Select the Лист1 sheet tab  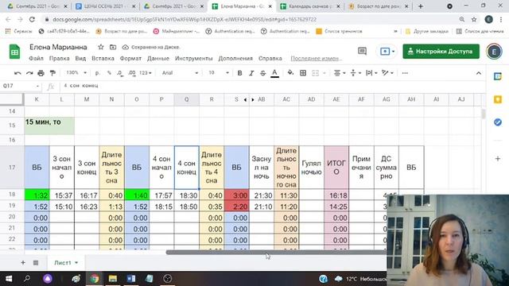tap(66, 263)
